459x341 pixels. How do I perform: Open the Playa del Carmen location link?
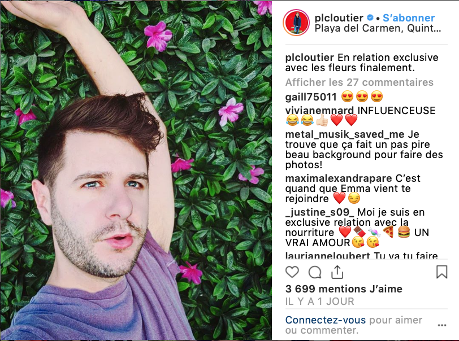[x=378, y=28]
